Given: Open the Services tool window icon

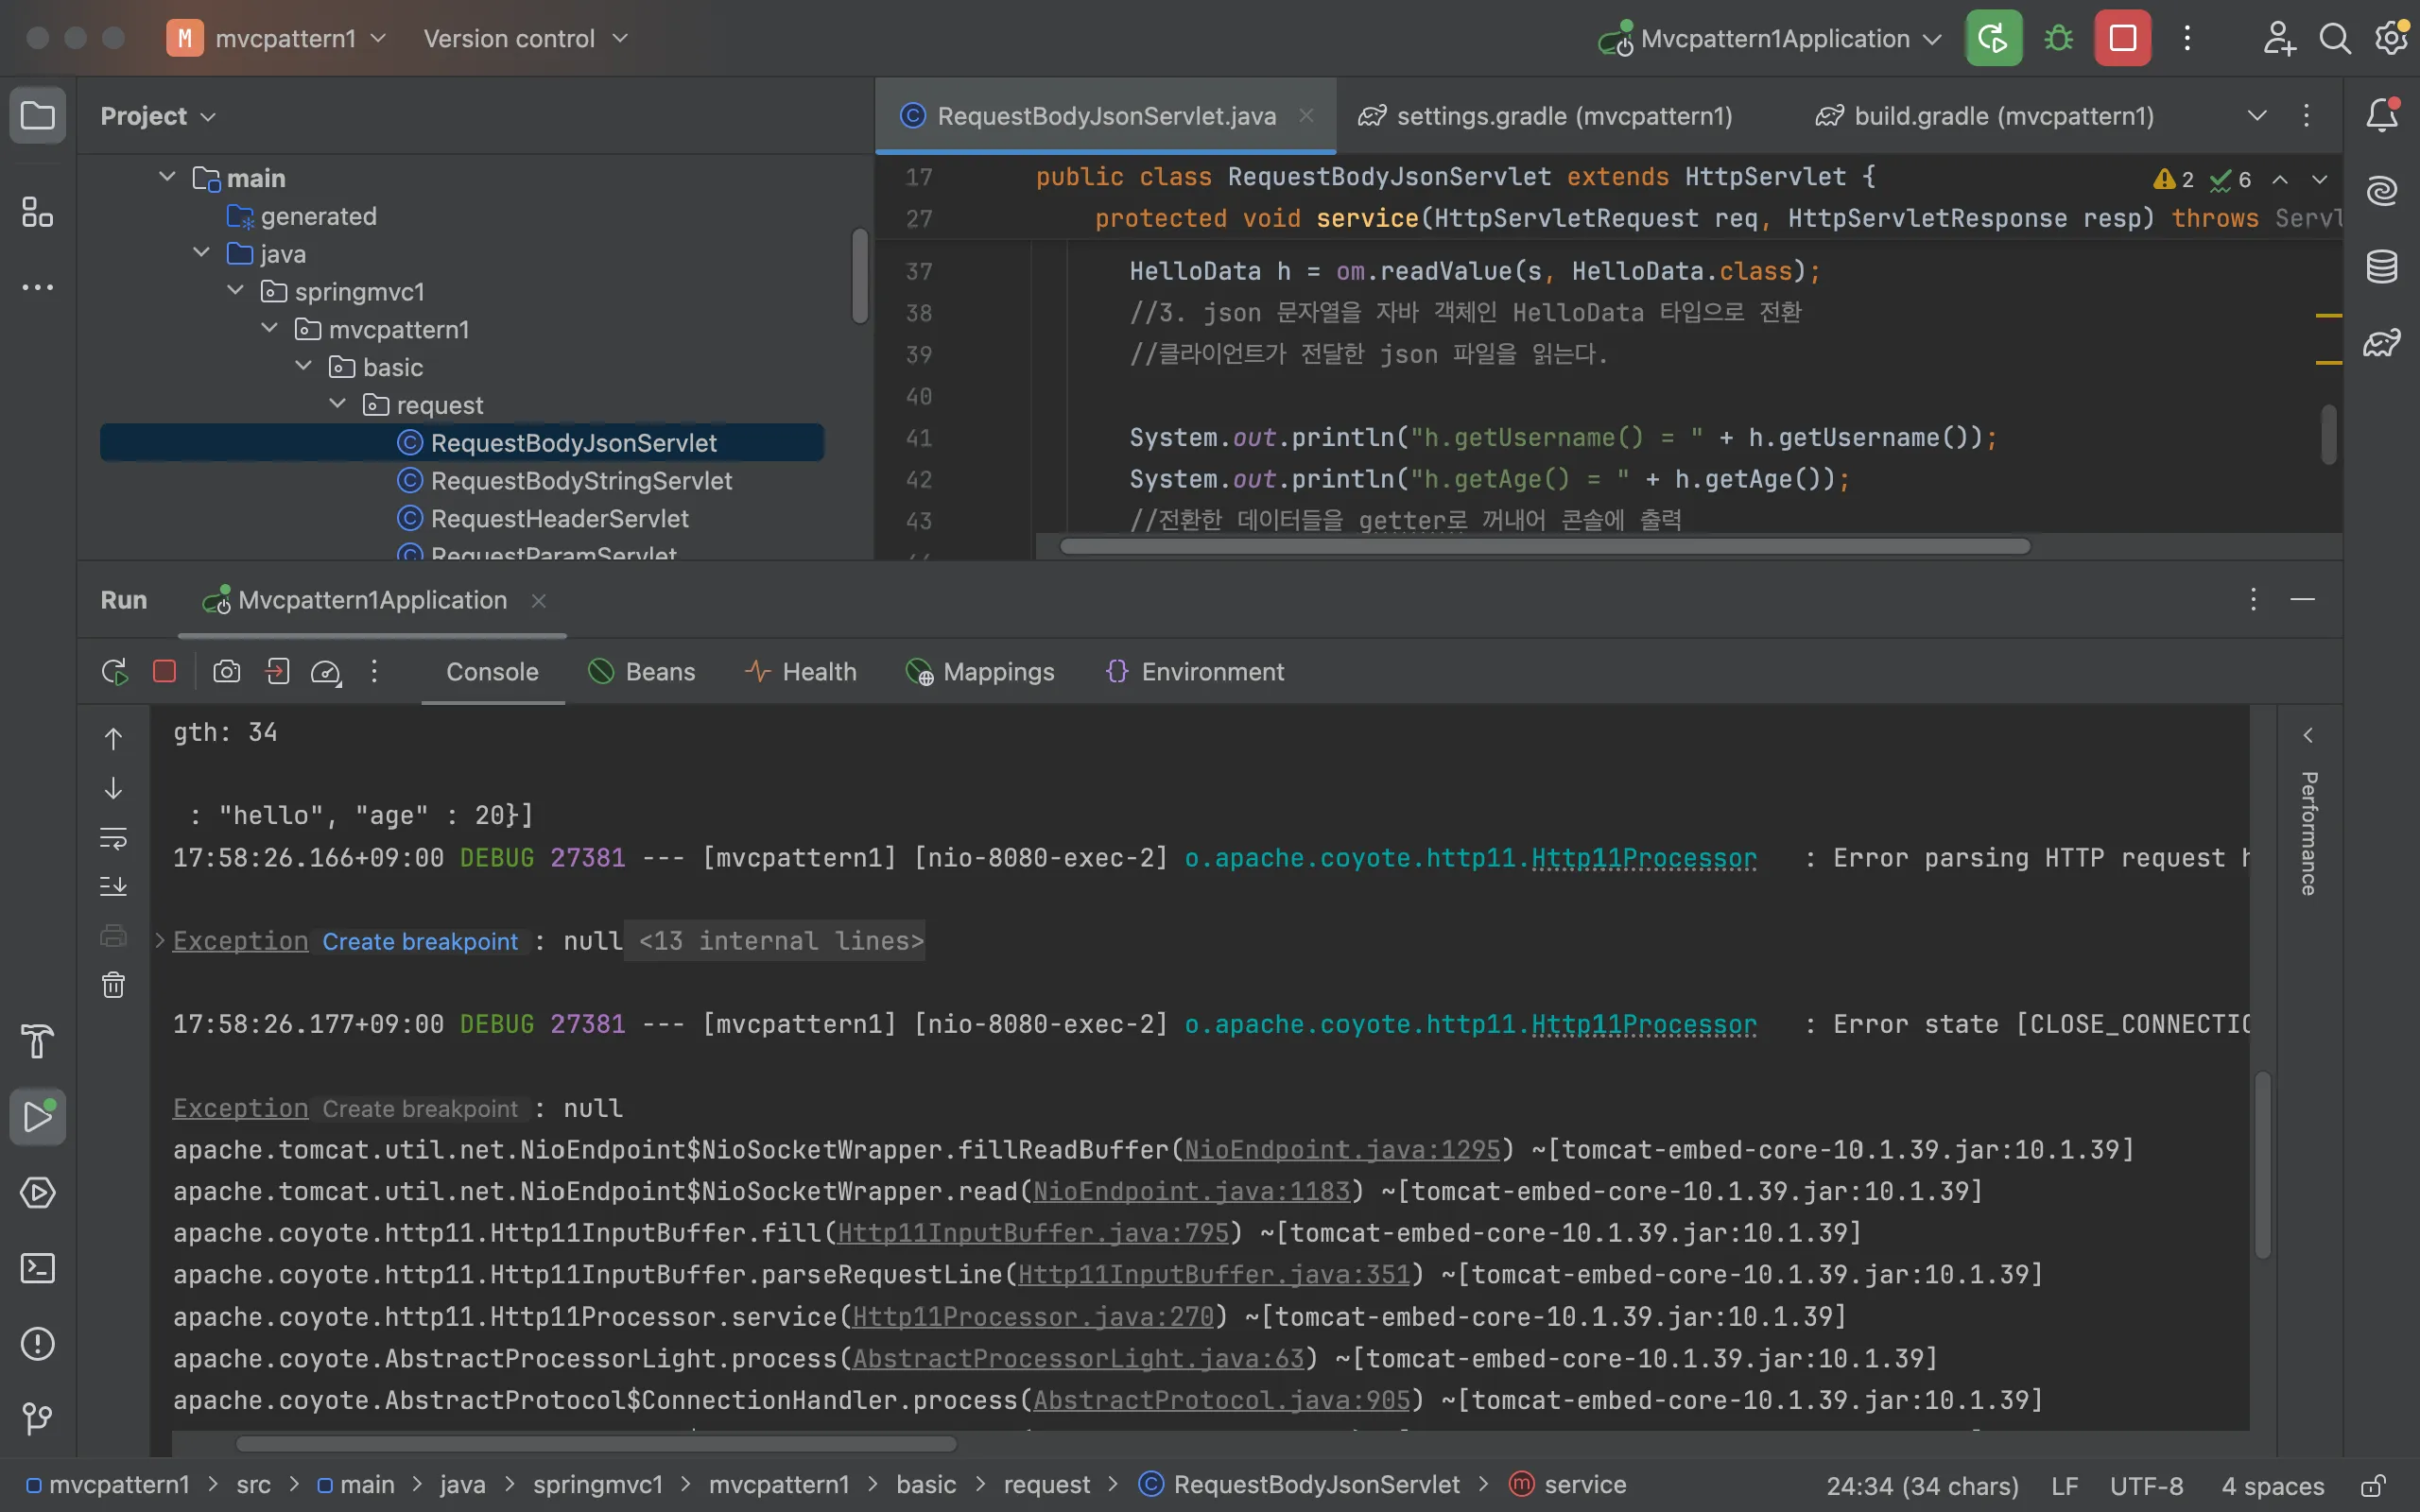Looking at the screenshot, I should [38, 1192].
